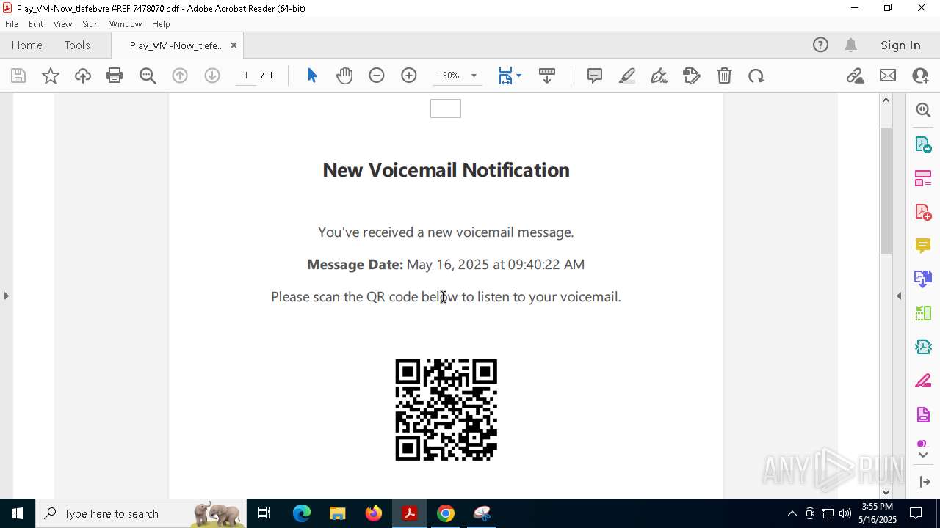Send file by email envelope icon
The image size is (940, 528).
[888, 76]
